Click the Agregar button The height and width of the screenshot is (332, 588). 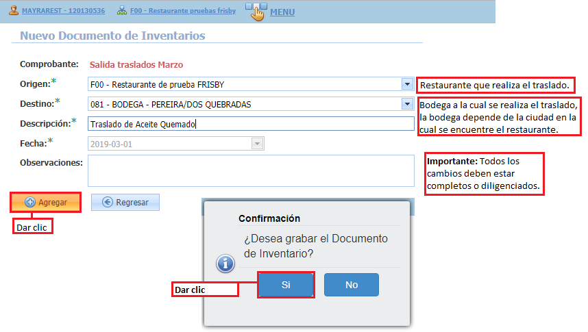pos(46,203)
